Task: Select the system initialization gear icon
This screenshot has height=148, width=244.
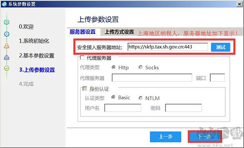Action: [7, 34]
